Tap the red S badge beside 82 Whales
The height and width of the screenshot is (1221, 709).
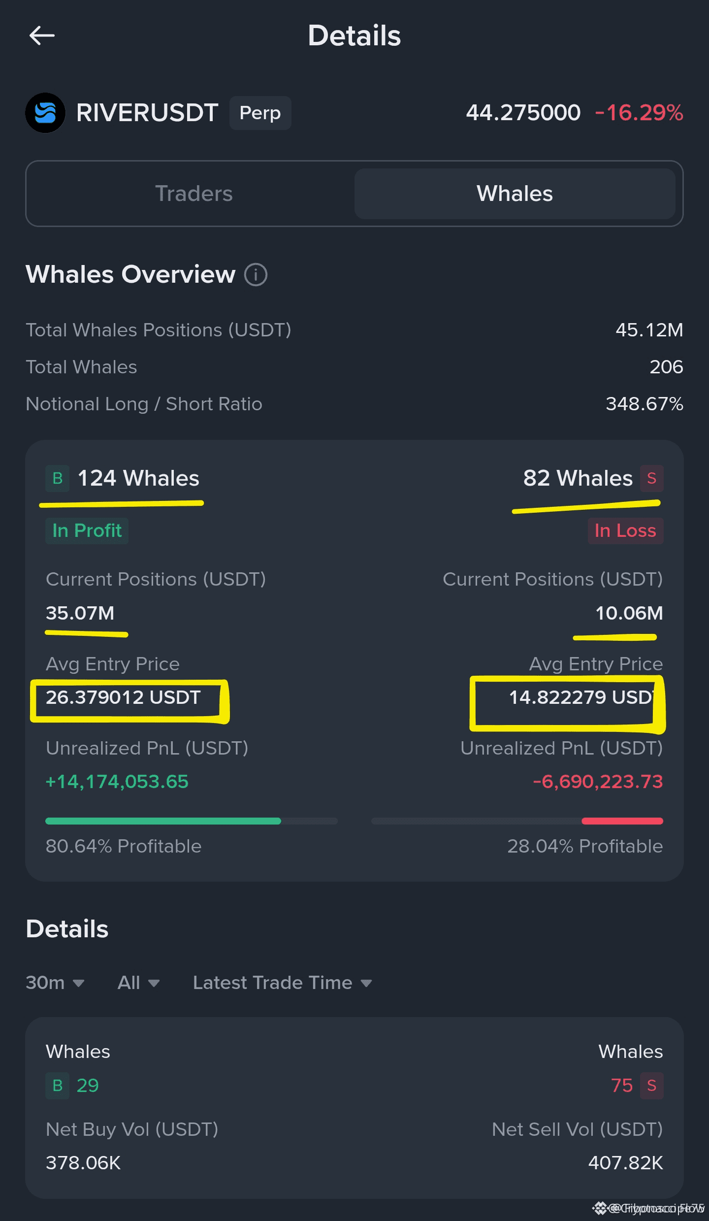[651, 478]
